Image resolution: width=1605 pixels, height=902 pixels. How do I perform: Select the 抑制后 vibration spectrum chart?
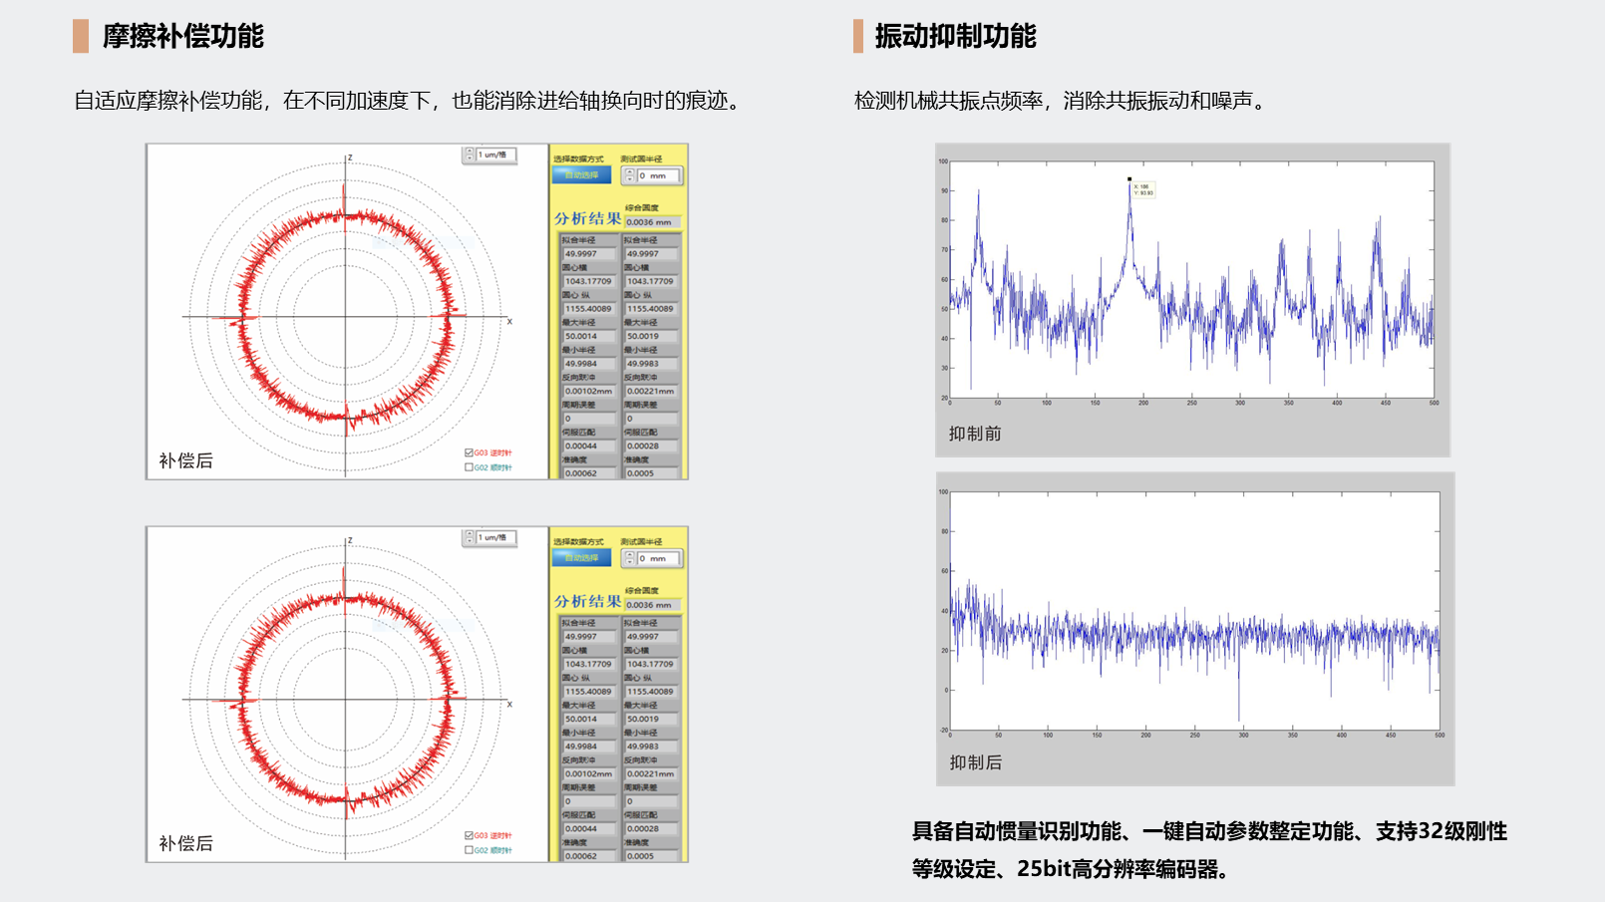(1194, 610)
